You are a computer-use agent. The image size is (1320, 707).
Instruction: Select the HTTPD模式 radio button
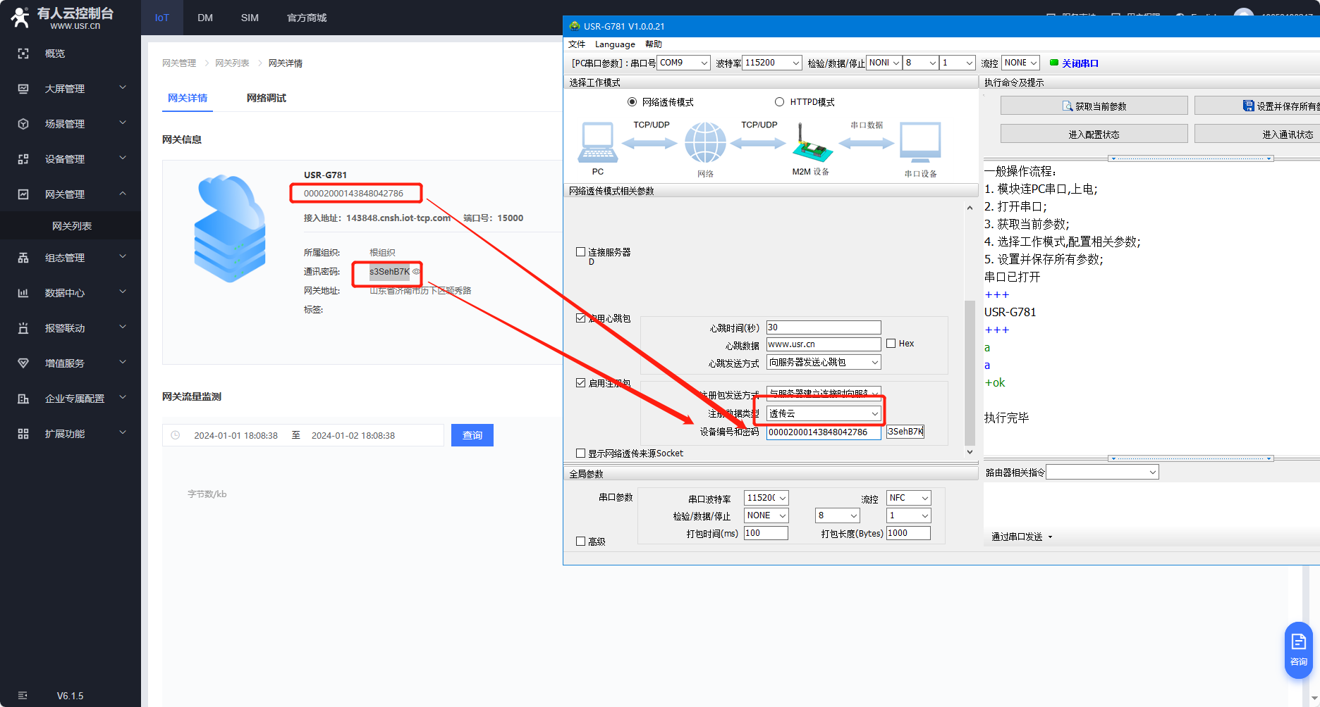click(779, 102)
